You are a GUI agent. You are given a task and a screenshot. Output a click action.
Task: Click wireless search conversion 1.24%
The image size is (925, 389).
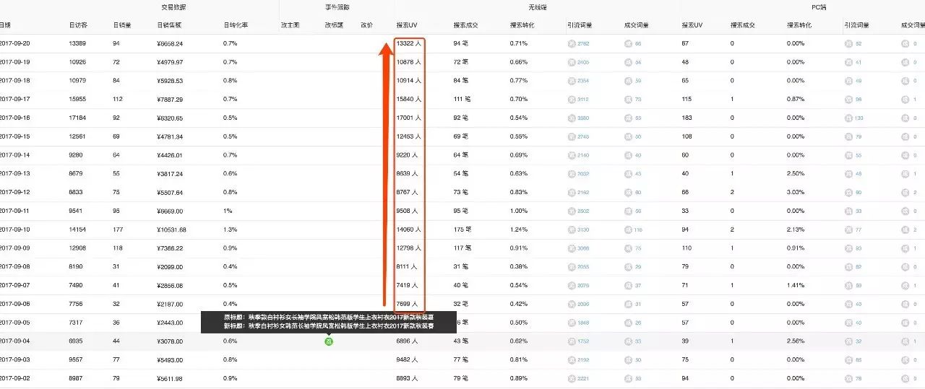point(519,230)
